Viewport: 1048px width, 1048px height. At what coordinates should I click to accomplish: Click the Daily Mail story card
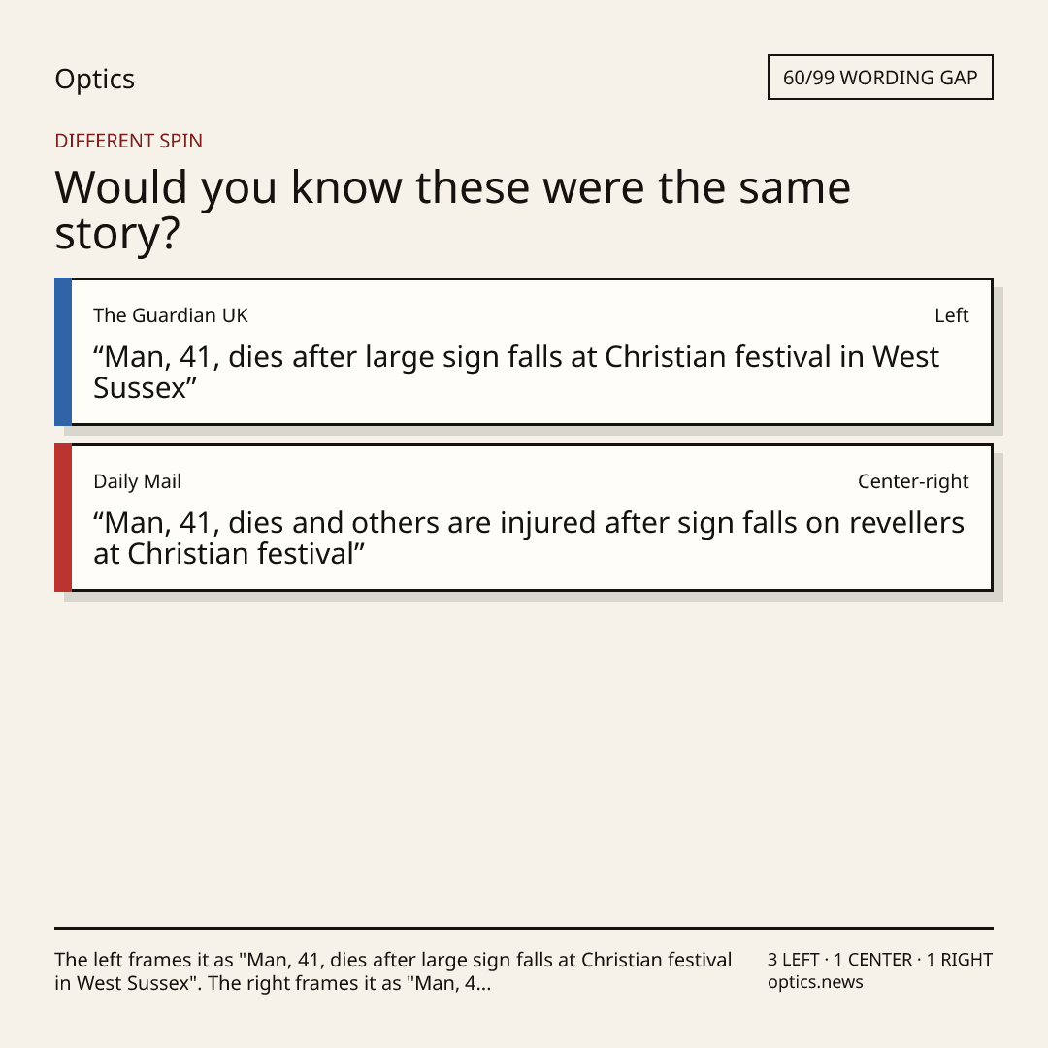(x=524, y=517)
